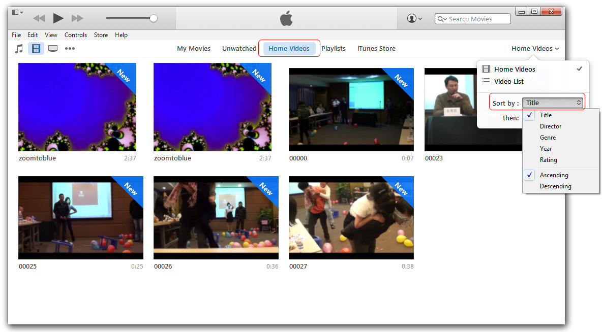Click the list icon beside Video List
Viewport: 603px width, 332px height.
[486, 81]
